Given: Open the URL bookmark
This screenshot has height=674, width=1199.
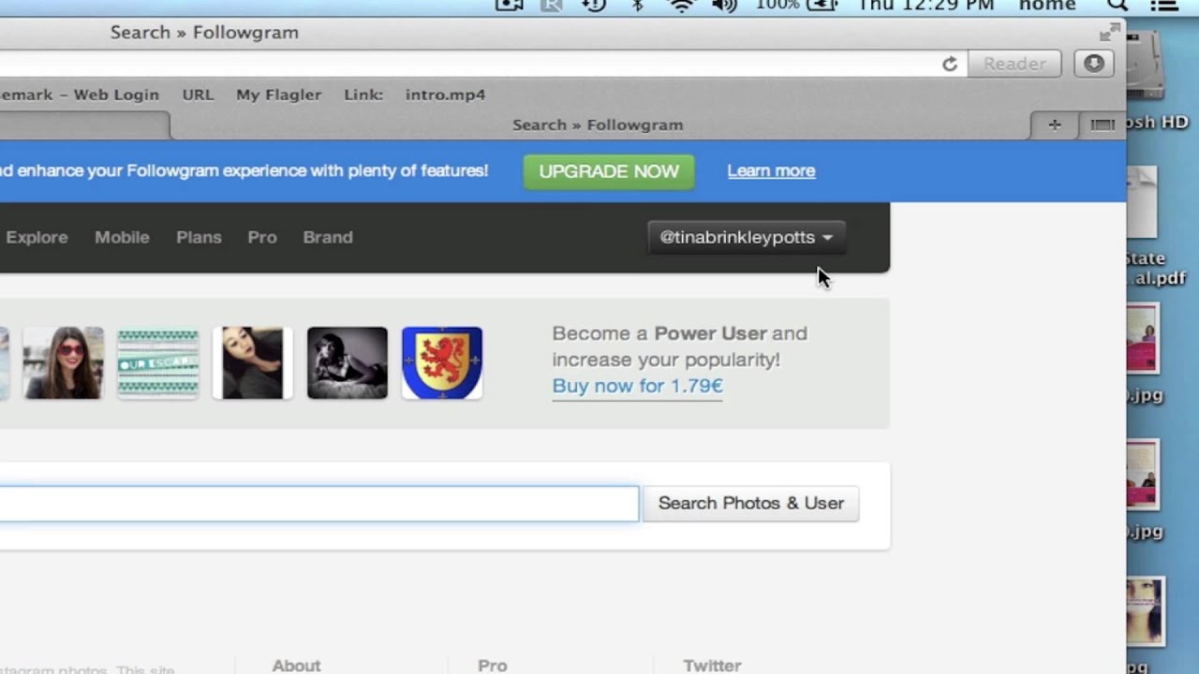Looking at the screenshot, I should click(198, 95).
